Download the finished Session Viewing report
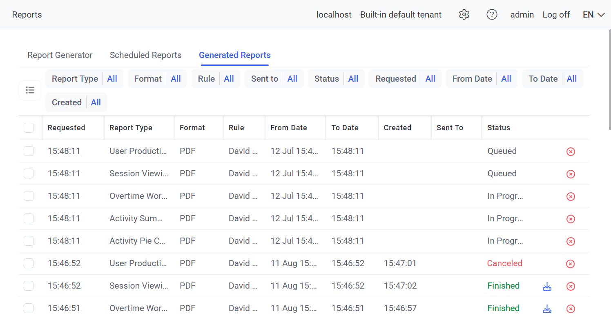This screenshot has height=318, width=611. (x=547, y=286)
